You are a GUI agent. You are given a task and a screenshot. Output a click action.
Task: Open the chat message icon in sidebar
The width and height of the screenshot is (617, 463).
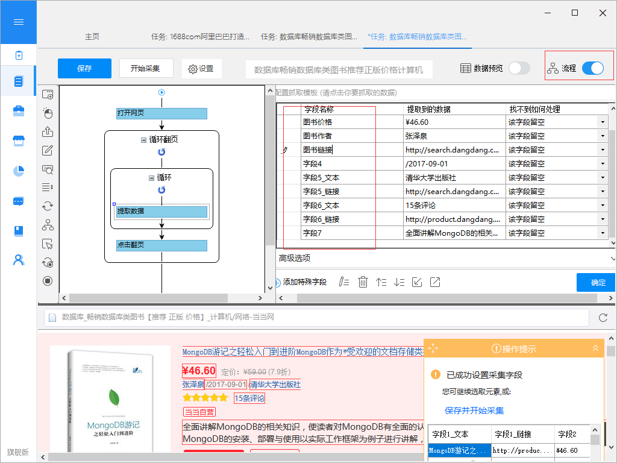point(19,201)
